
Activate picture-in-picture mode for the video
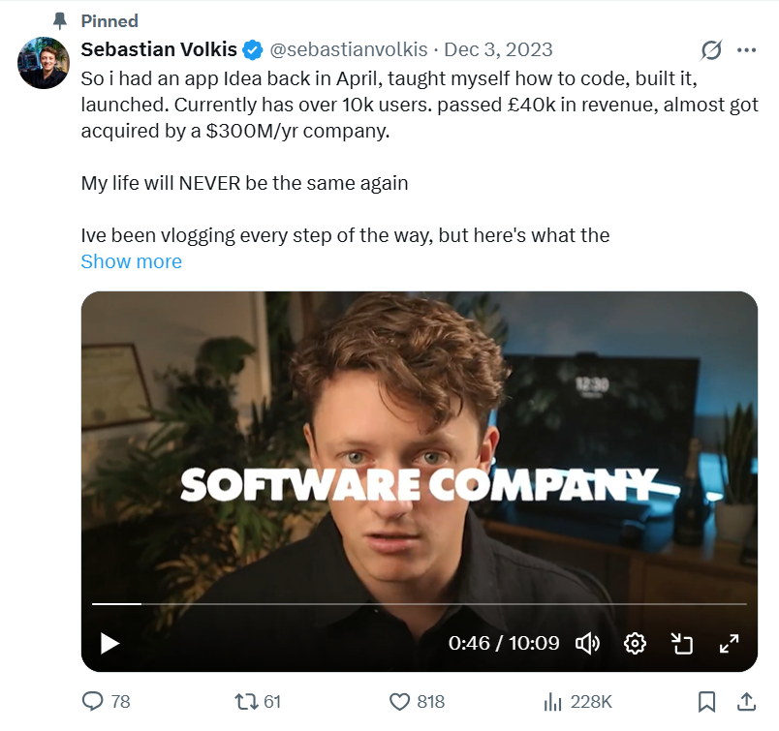coord(681,643)
